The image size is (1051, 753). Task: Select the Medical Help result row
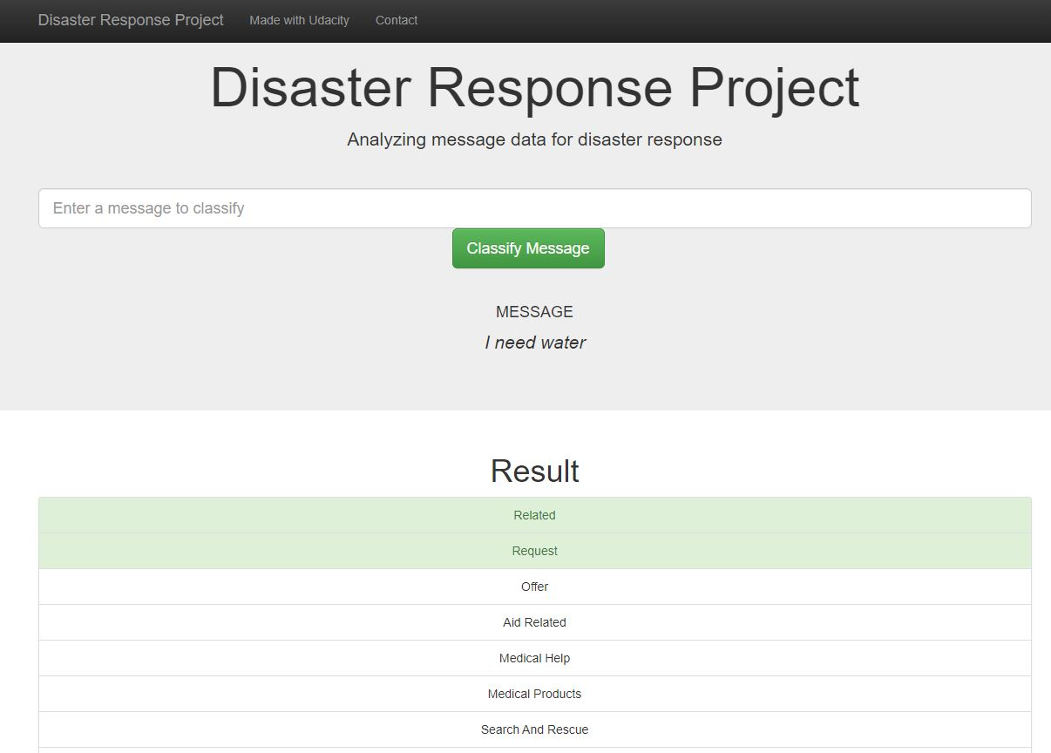pyautogui.click(x=534, y=658)
